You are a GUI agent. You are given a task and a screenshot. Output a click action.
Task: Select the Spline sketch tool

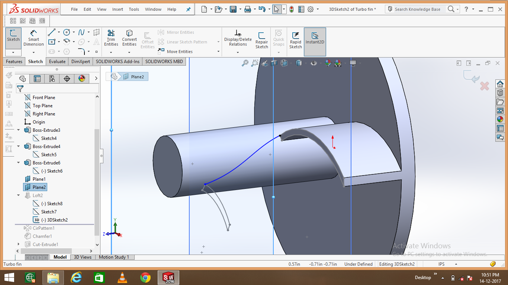tap(81, 32)
